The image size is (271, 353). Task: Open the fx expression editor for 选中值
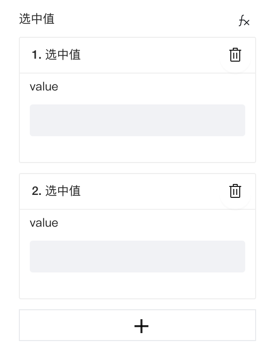pos(244,21)
